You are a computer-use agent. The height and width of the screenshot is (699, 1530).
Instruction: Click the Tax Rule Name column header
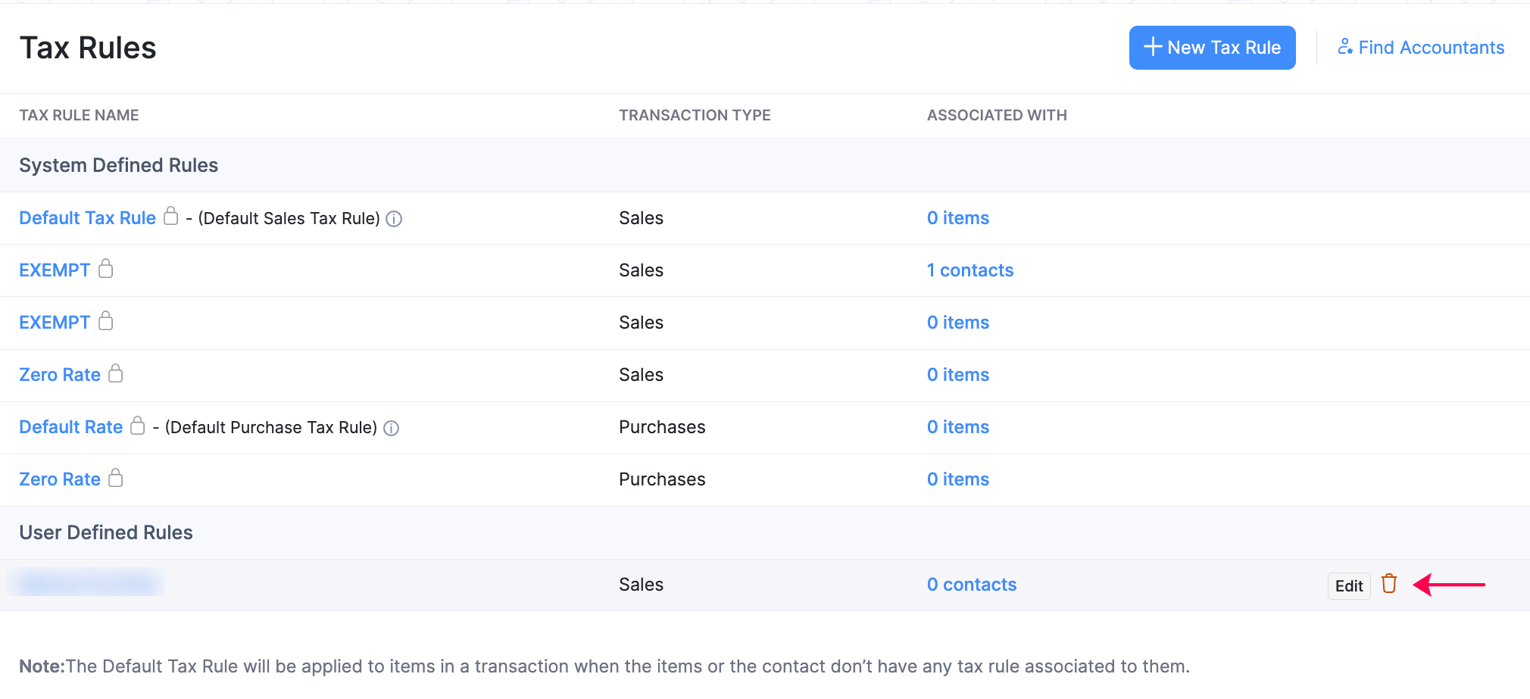tap(79, 115)
